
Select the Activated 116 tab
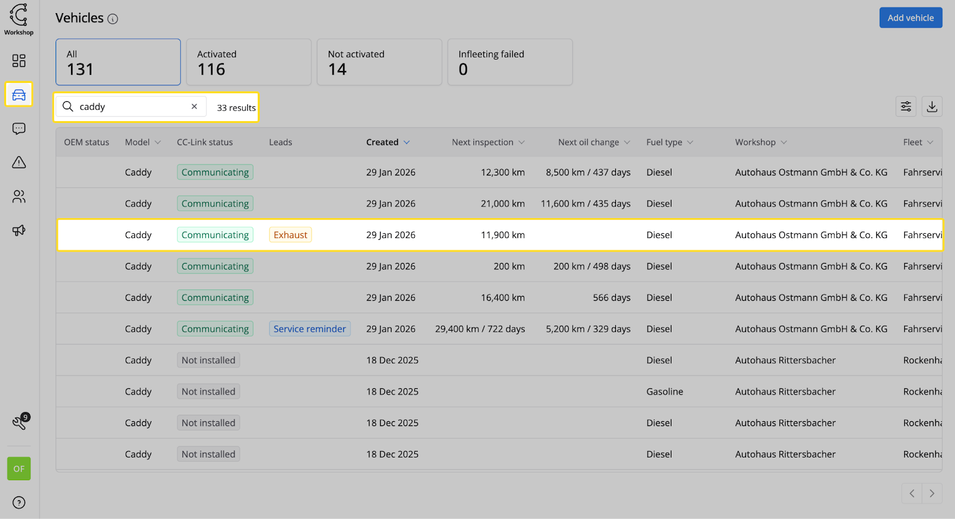click(x=248, y=62)
